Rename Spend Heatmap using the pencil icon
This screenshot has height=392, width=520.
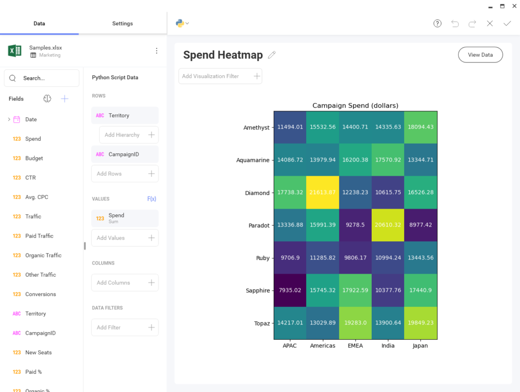pyautogui.click(x=272, y=55)
